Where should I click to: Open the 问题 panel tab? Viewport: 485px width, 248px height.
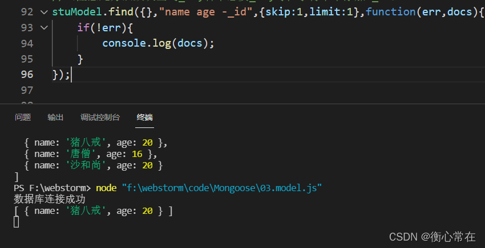tap(23, 117)
